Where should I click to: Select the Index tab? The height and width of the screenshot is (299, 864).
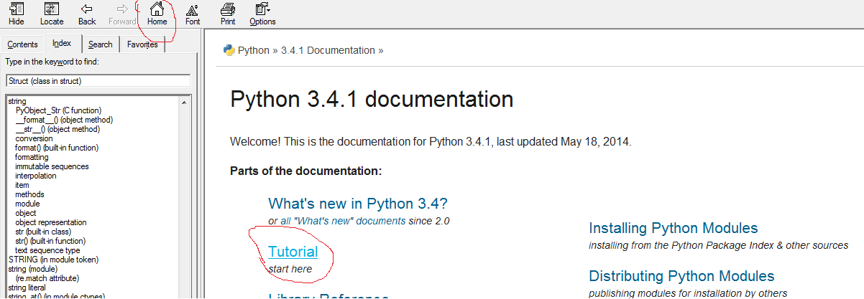click(62, 43)
